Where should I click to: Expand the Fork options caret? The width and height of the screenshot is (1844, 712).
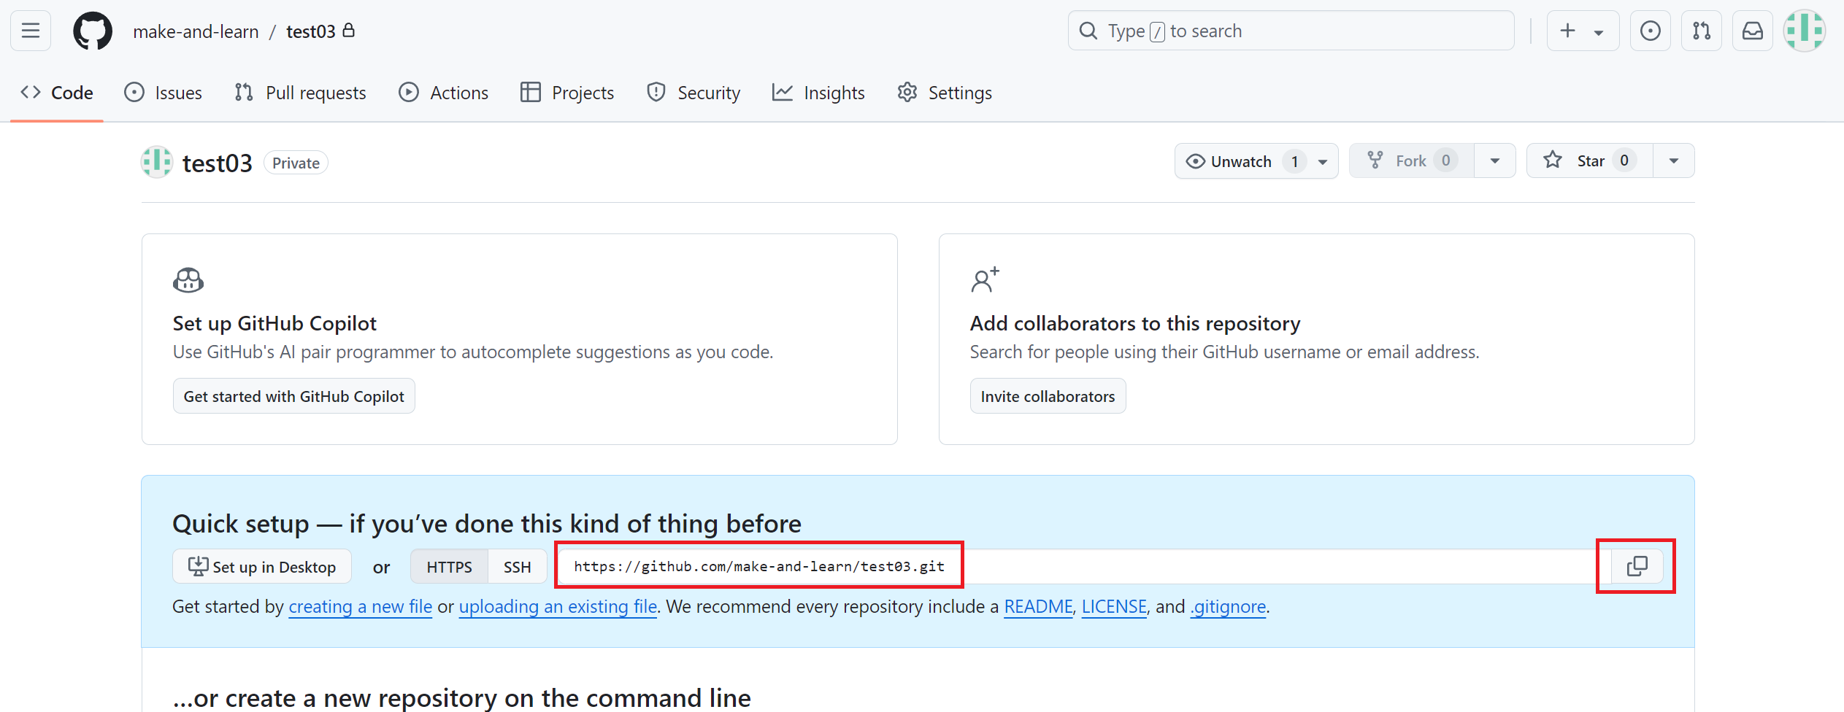(1495, 161)
